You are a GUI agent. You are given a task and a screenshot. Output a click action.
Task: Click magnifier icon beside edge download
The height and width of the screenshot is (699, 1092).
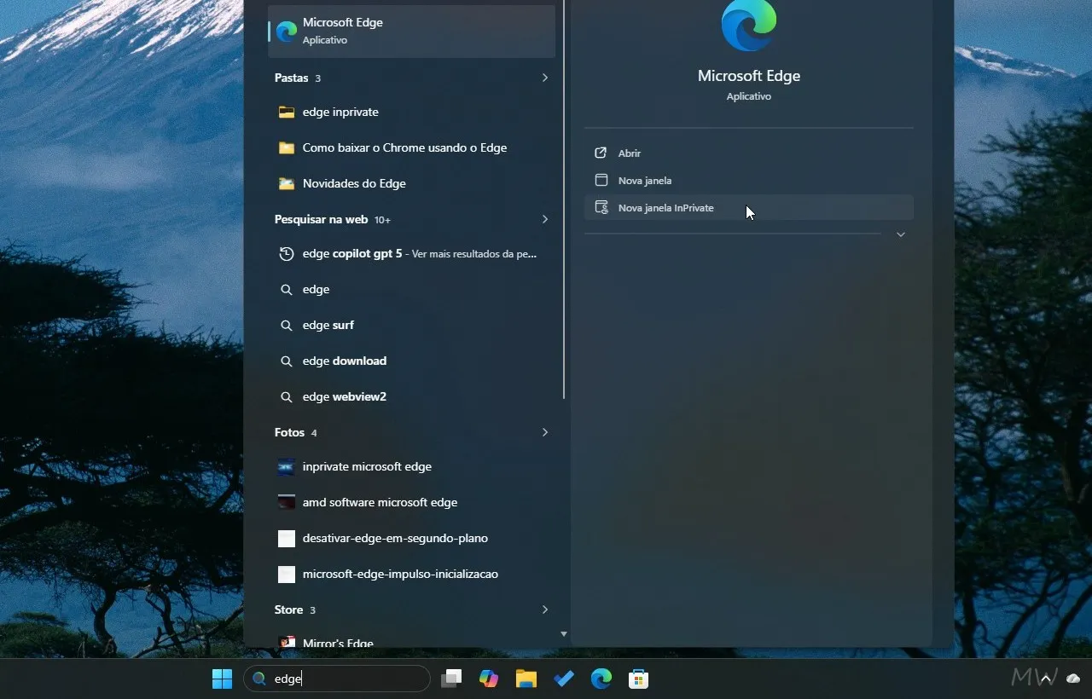287,361
